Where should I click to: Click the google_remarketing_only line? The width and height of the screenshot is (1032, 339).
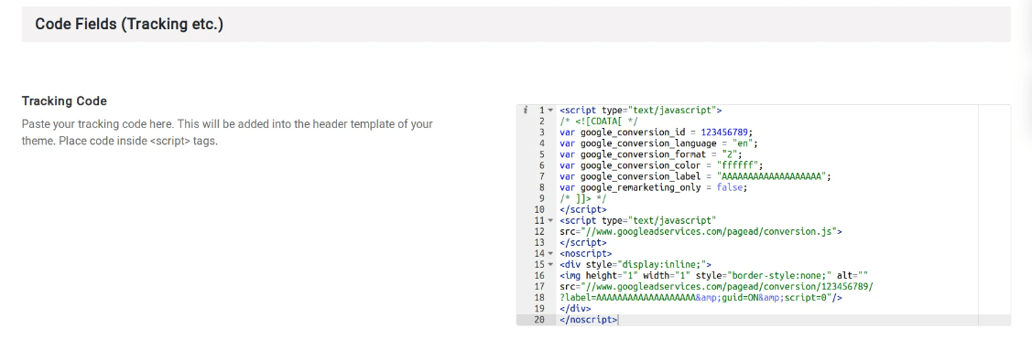tap(654, 187)
